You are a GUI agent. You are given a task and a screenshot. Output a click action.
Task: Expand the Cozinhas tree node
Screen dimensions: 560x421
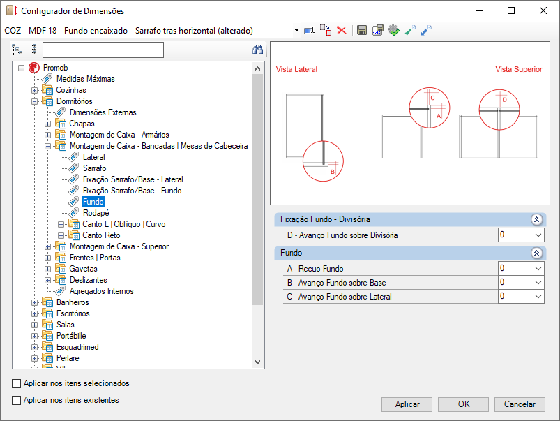35,90
